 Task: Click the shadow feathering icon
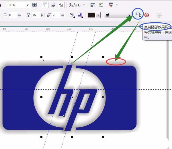[49, 15]
